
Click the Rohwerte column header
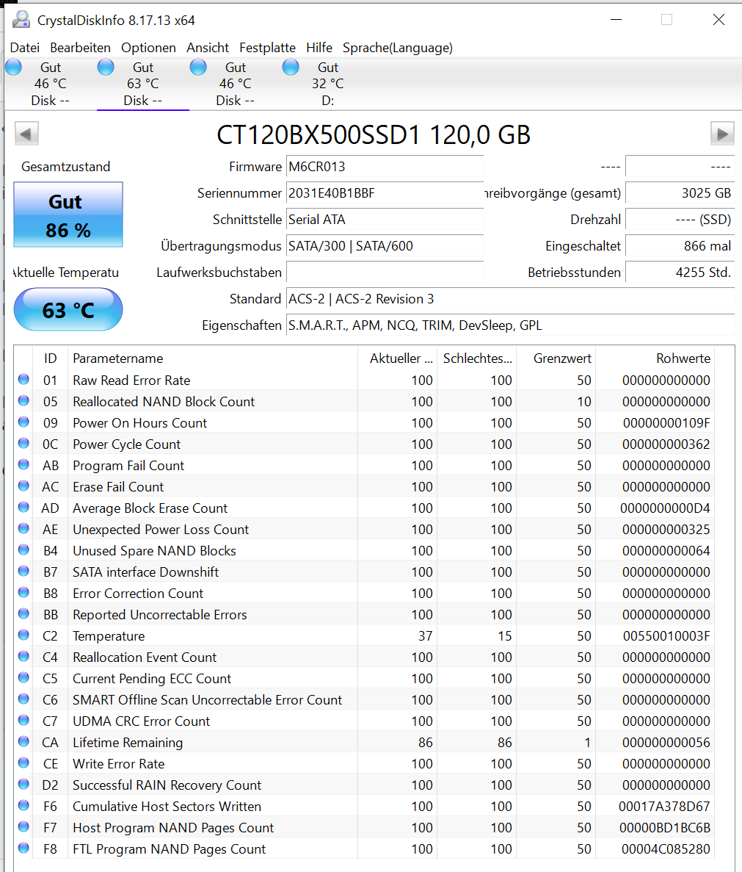655,358
